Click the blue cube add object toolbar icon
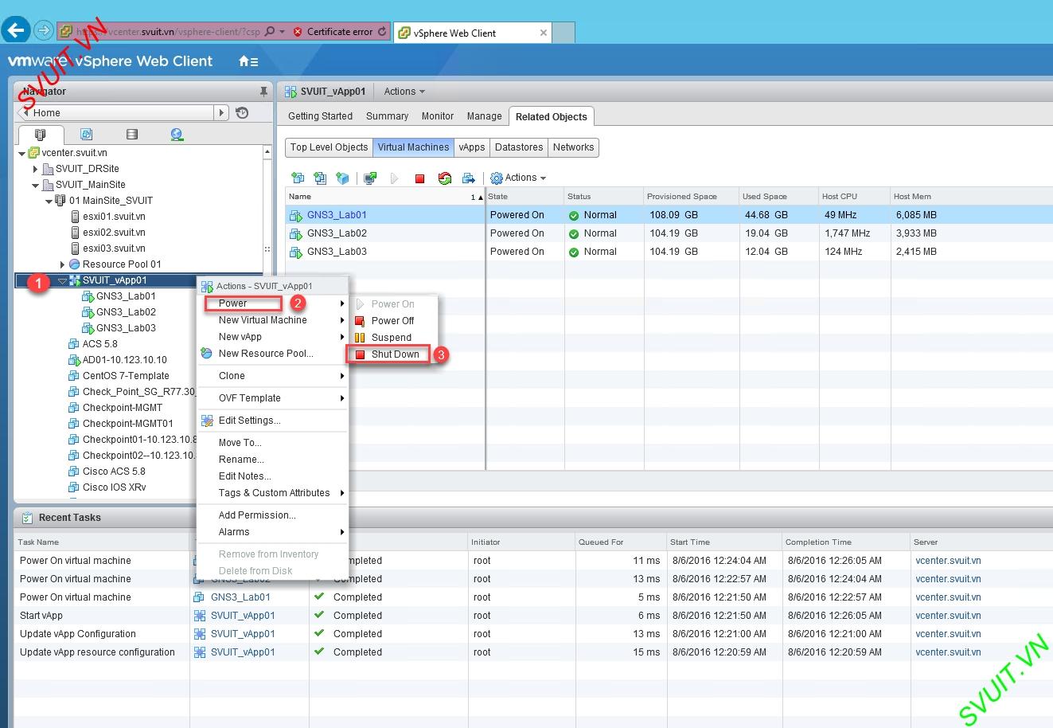Screen dimensions: 1053x728 pos(342,178)
